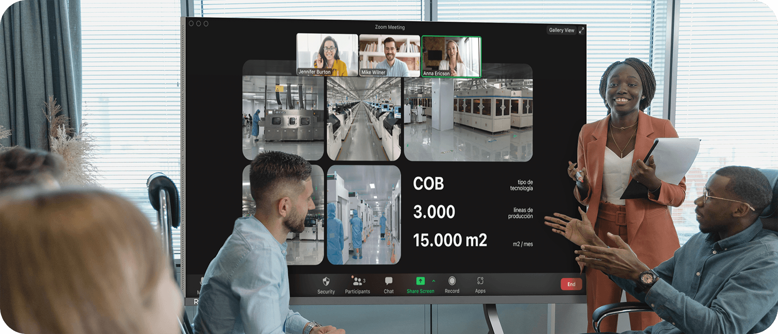The width and height of the screenshot is (778, 334).
Task: Select Anna Ericson's video thumbnail
Action: [451, 57]
